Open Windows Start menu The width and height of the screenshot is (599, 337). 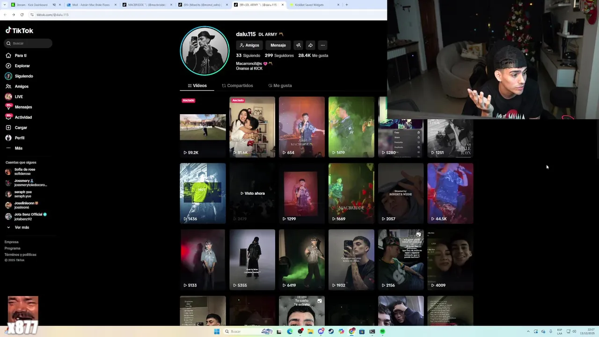pos(217,331)
